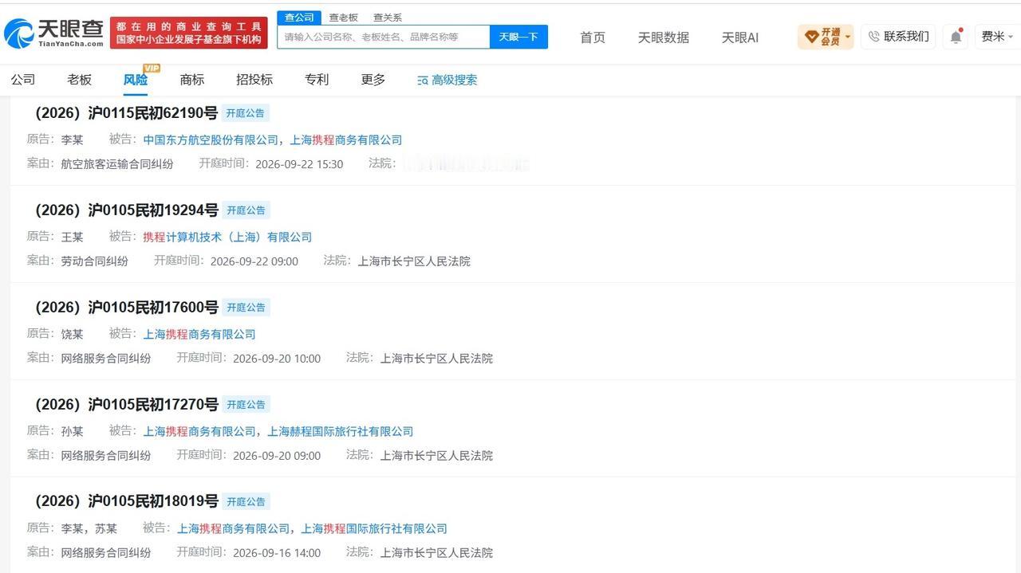This screenshot has width=1021, height=573.
Task: Select the 商标 category tab
Action: (192, 80)
